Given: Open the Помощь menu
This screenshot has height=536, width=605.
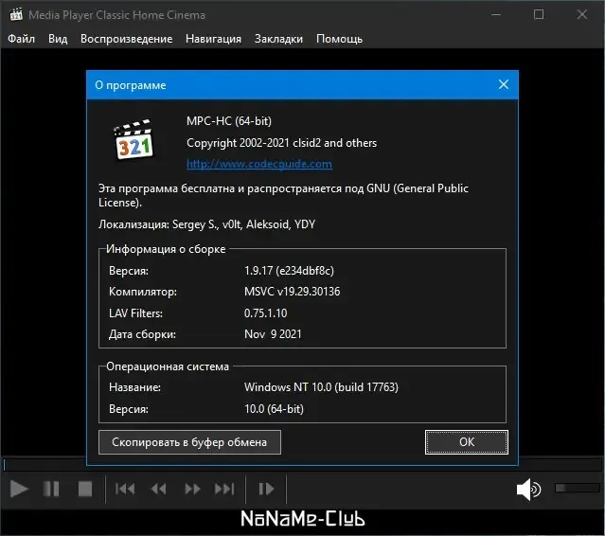Looking at the screenshot, I should [x=339, y=39].
